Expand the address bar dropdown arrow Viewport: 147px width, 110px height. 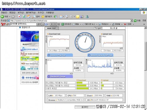click(x=131, y=21)
